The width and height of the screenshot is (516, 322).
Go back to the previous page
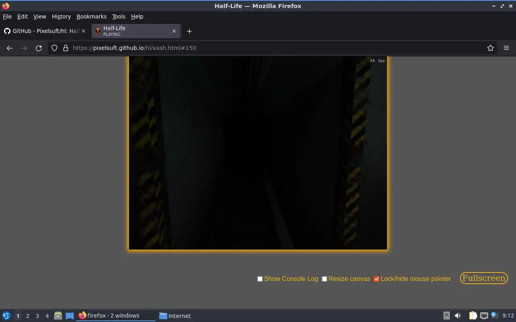10,48
